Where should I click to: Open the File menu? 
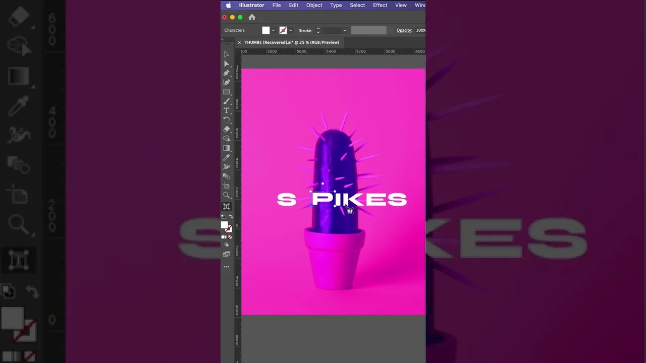pos(277,5)
